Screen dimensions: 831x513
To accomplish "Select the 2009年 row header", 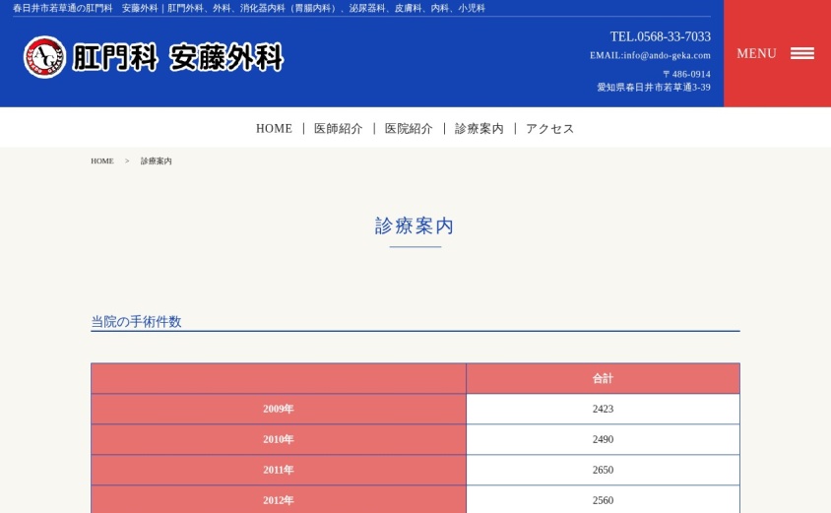I will [x=279, y=409].
